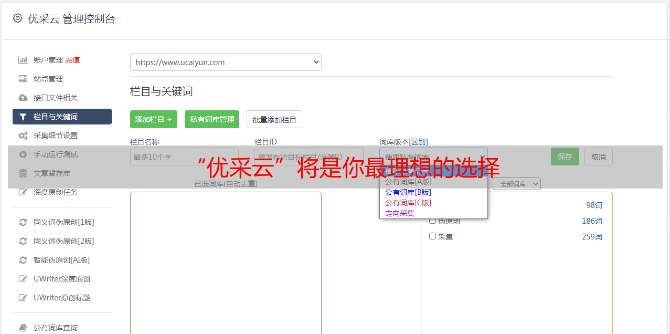This screenshot has width=670, height=334.
Task: Open the site URL dropdown https://www.ucaiyun.com
Action: point(226,62)
